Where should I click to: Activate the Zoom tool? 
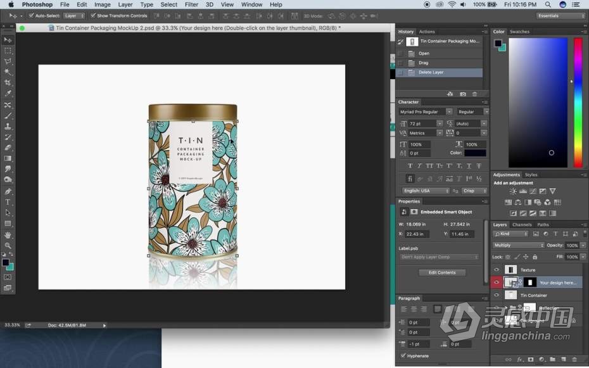[8, 246]
